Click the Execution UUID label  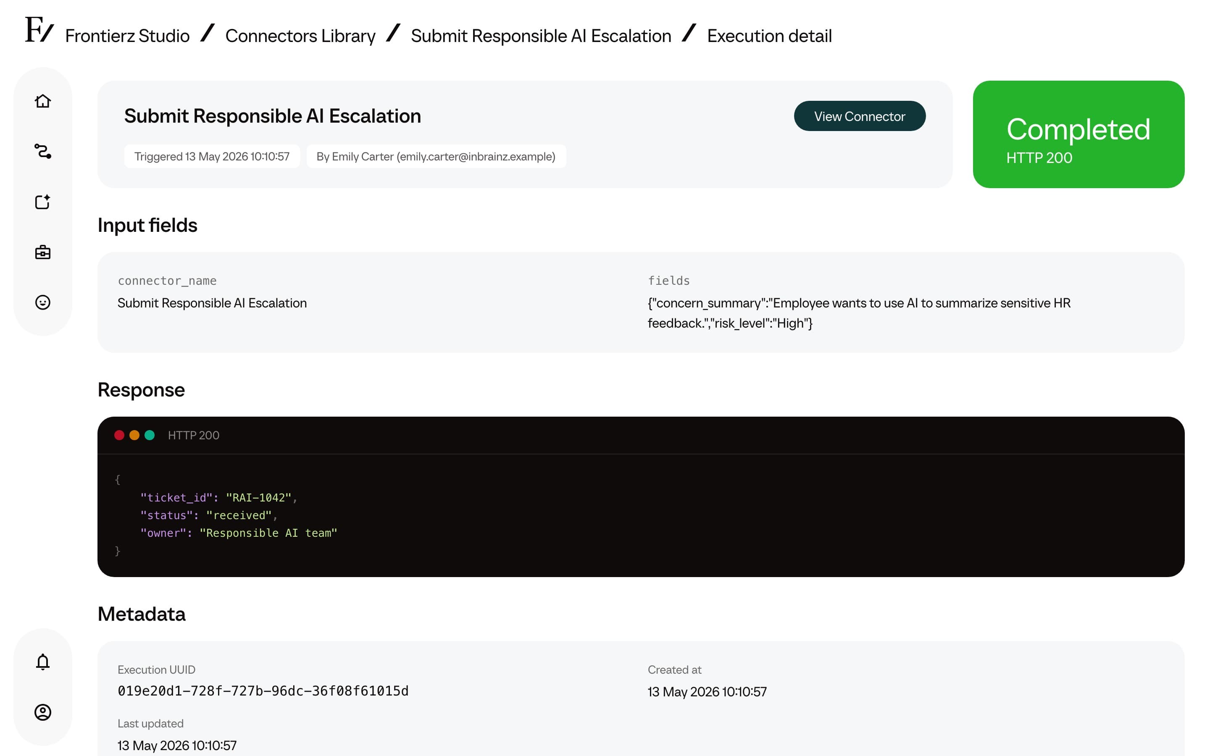pos(156,669)
